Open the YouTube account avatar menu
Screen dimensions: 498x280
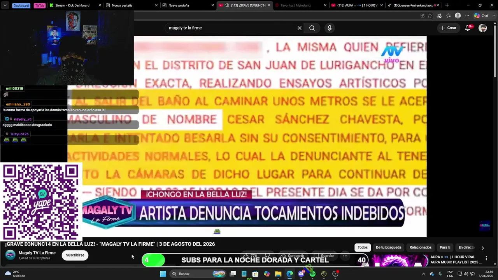[483, 28]
